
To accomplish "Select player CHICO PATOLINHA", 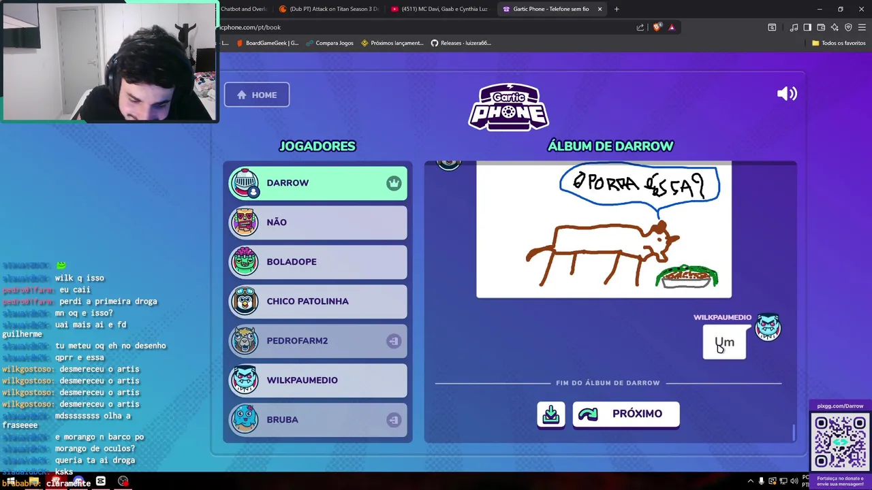I will click(x=318, y=301).
